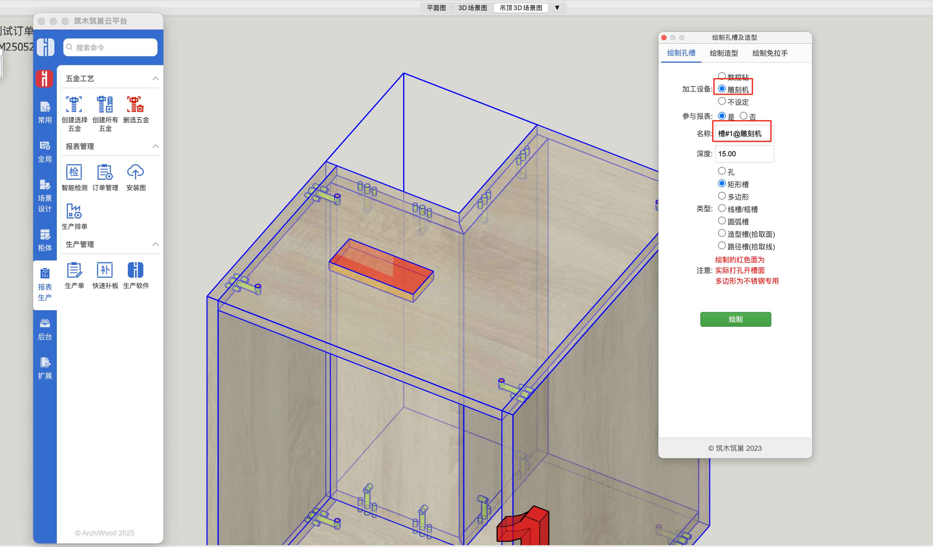Switch to 绘制造型 tab
The width and height of the screenshot is (933, 547).
(x=723, y=53)
